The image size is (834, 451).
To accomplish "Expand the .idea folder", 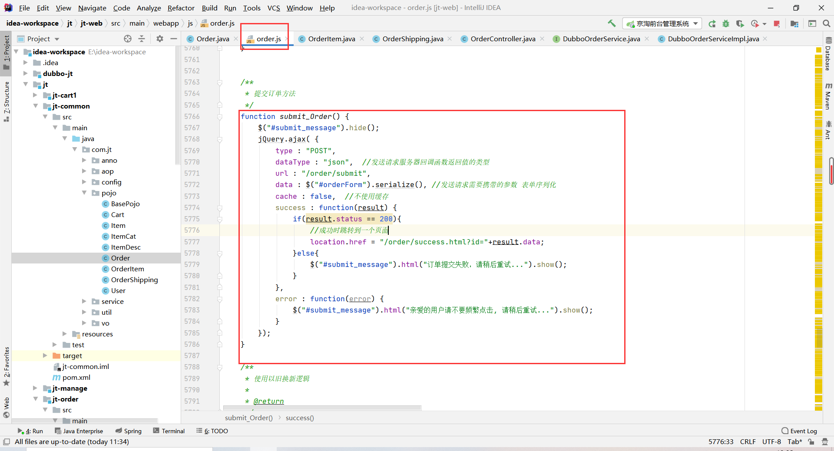I will point(26,63).
